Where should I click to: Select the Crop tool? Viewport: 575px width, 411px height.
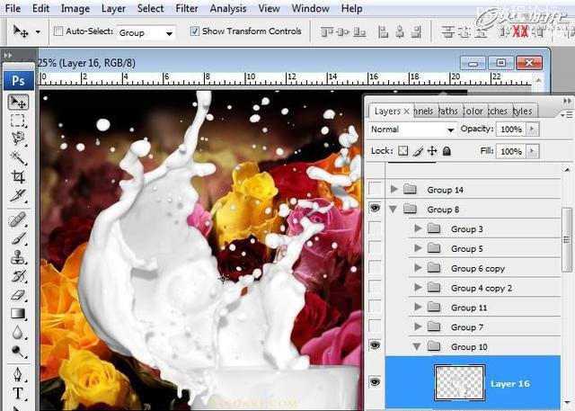point(18,176)
